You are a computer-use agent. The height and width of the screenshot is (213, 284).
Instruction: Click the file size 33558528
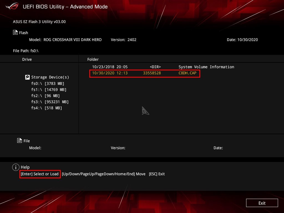point(152,73)
